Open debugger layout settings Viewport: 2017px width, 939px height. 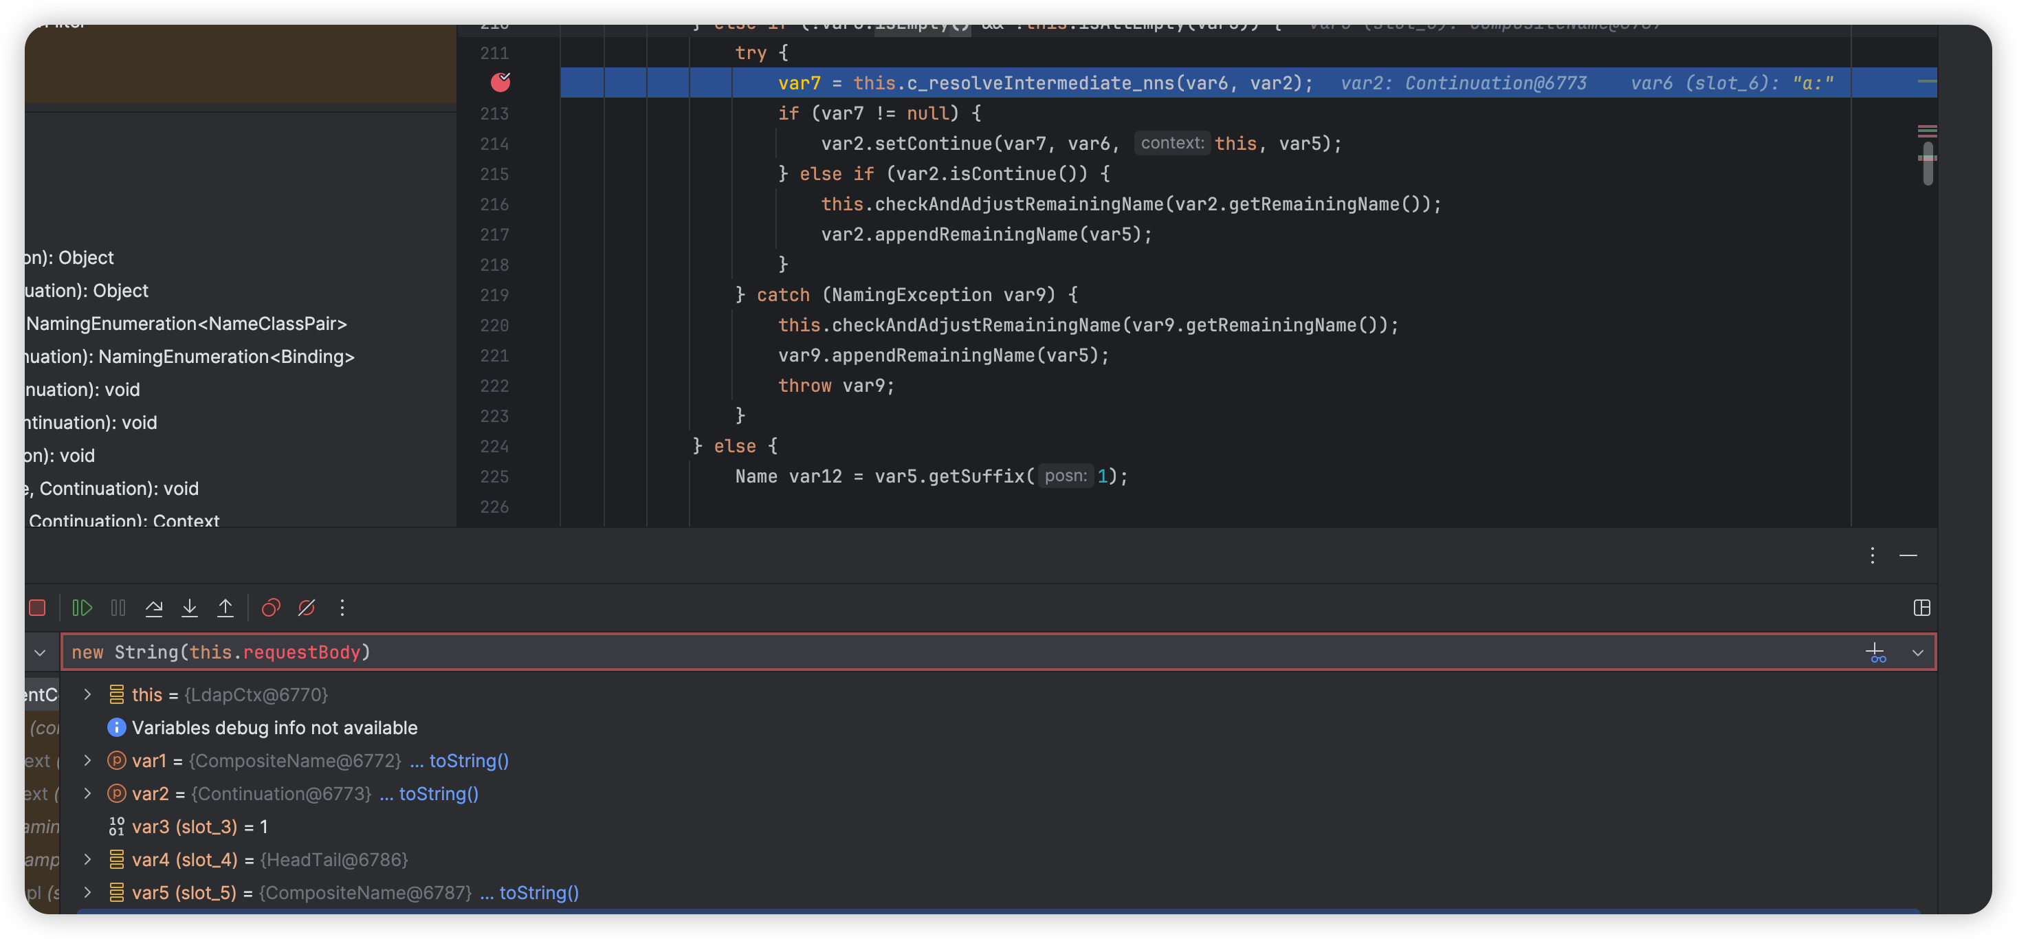[1921, 608]
